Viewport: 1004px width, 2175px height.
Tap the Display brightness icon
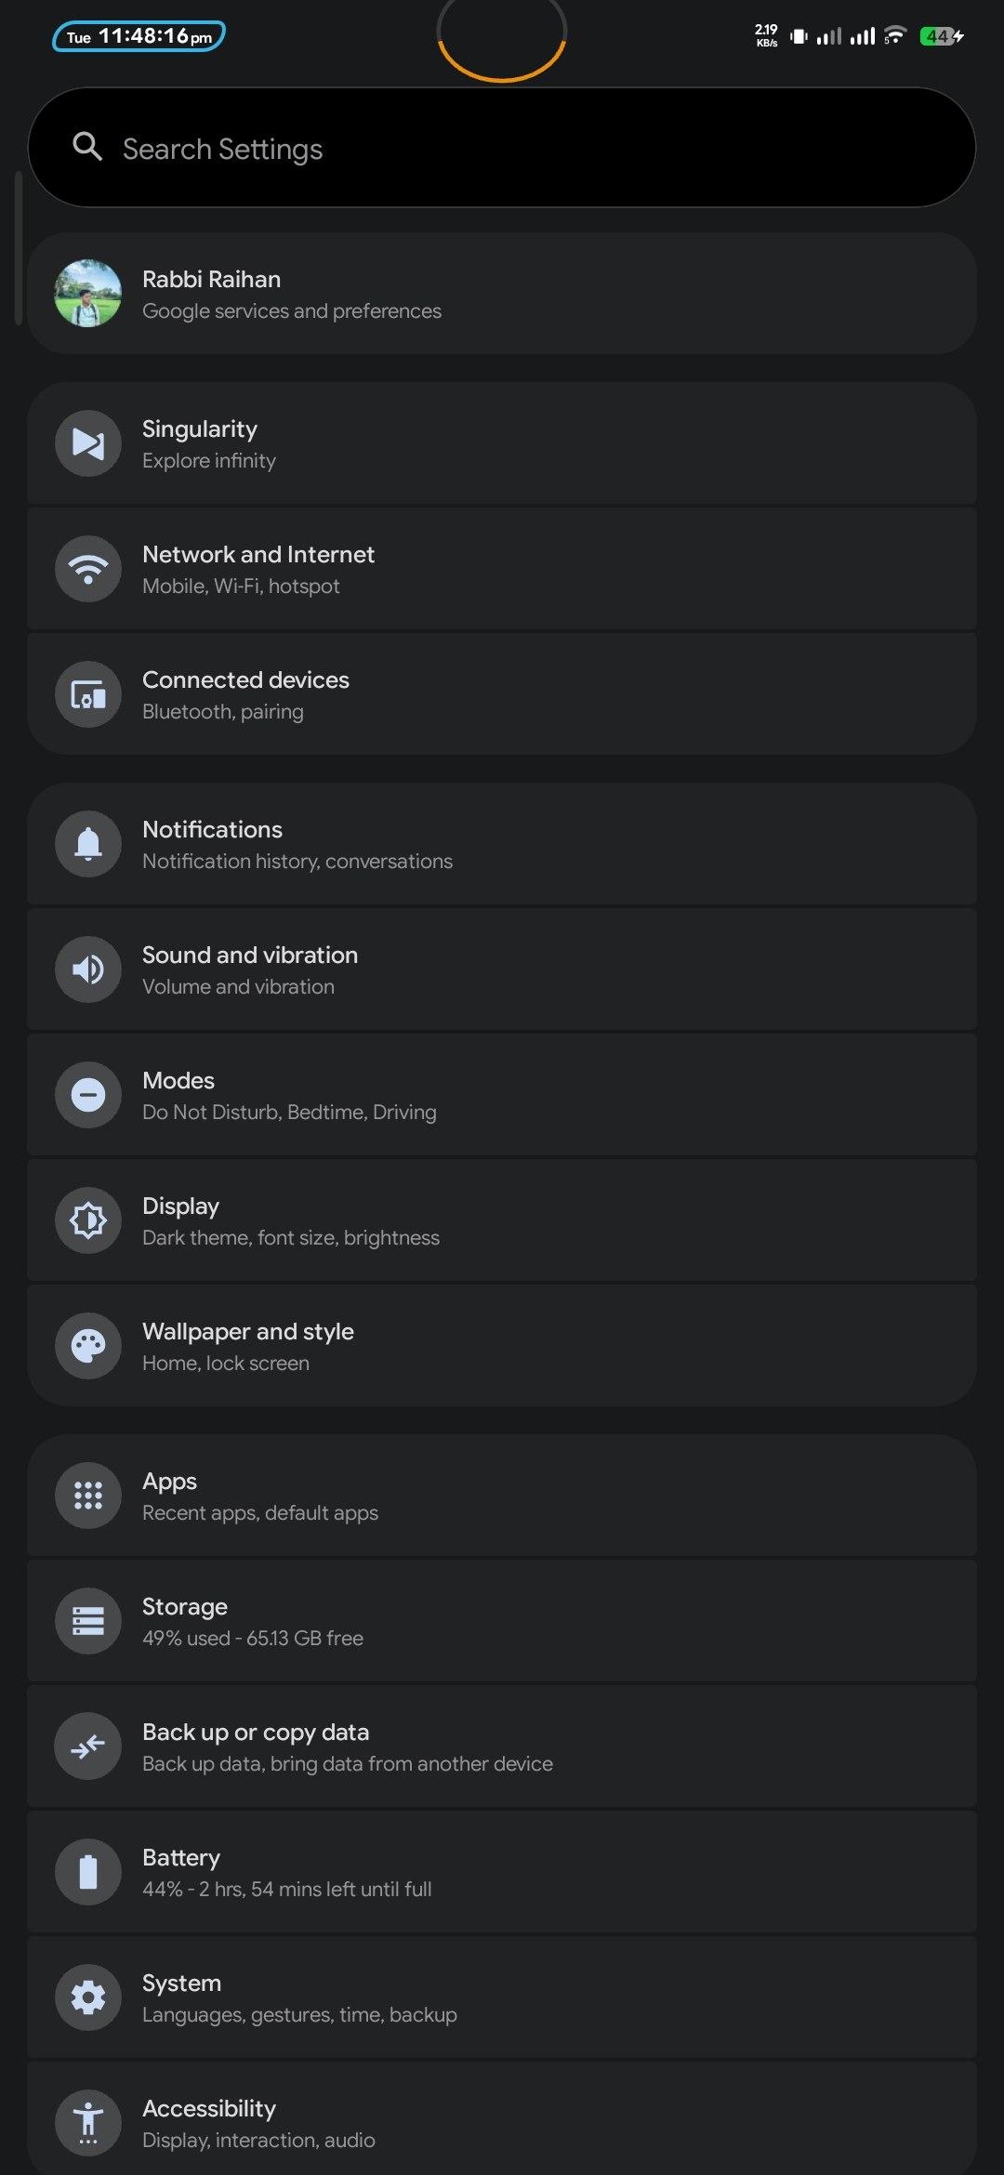pos(88,1220)
